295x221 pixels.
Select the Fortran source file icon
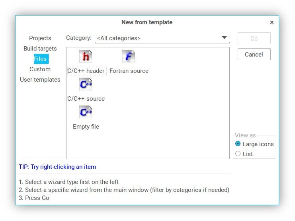click(129, 56)
